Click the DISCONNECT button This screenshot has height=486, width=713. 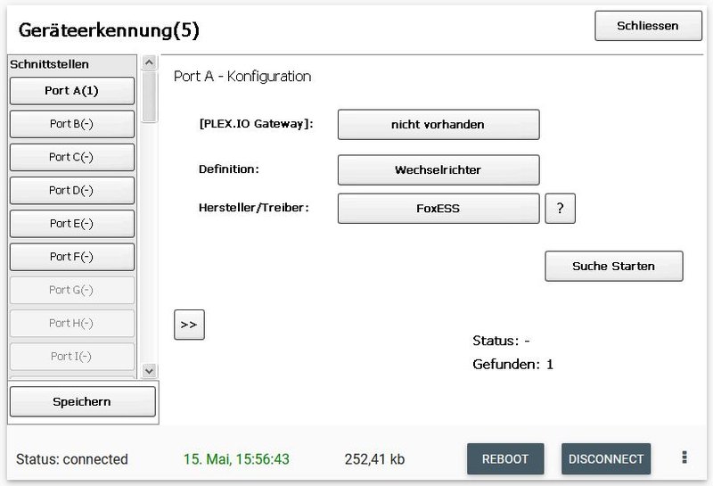pos(605,459)
